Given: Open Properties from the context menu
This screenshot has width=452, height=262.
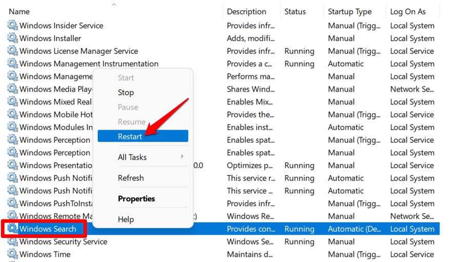Looking at the screenshot, I should click(136, 199).
